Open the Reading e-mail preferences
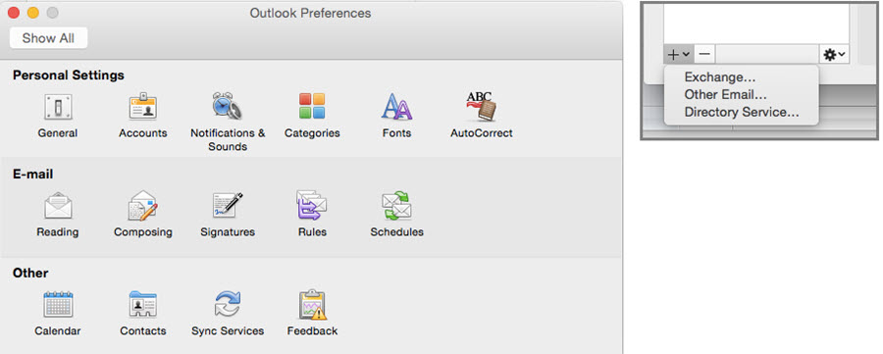The width and height of the screenshot is (883, 354). coord(58,205)
